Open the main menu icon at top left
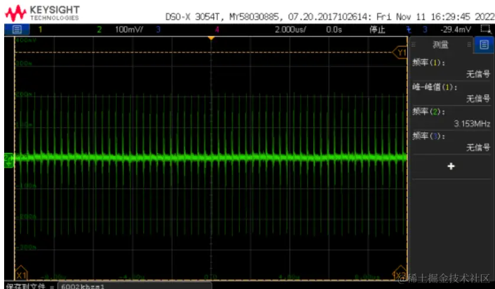 point(17,30)
